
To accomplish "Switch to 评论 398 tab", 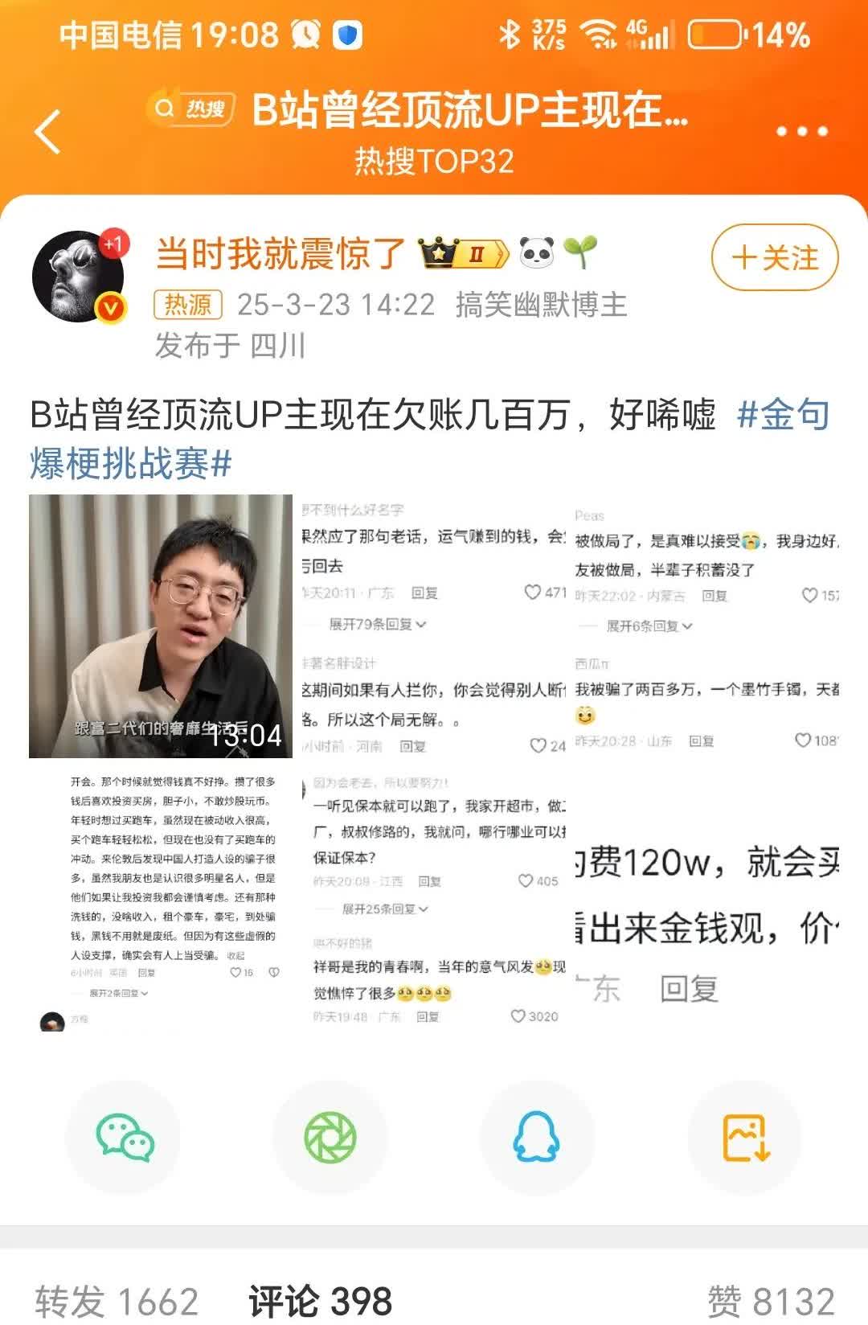I will click(320, 1301).
